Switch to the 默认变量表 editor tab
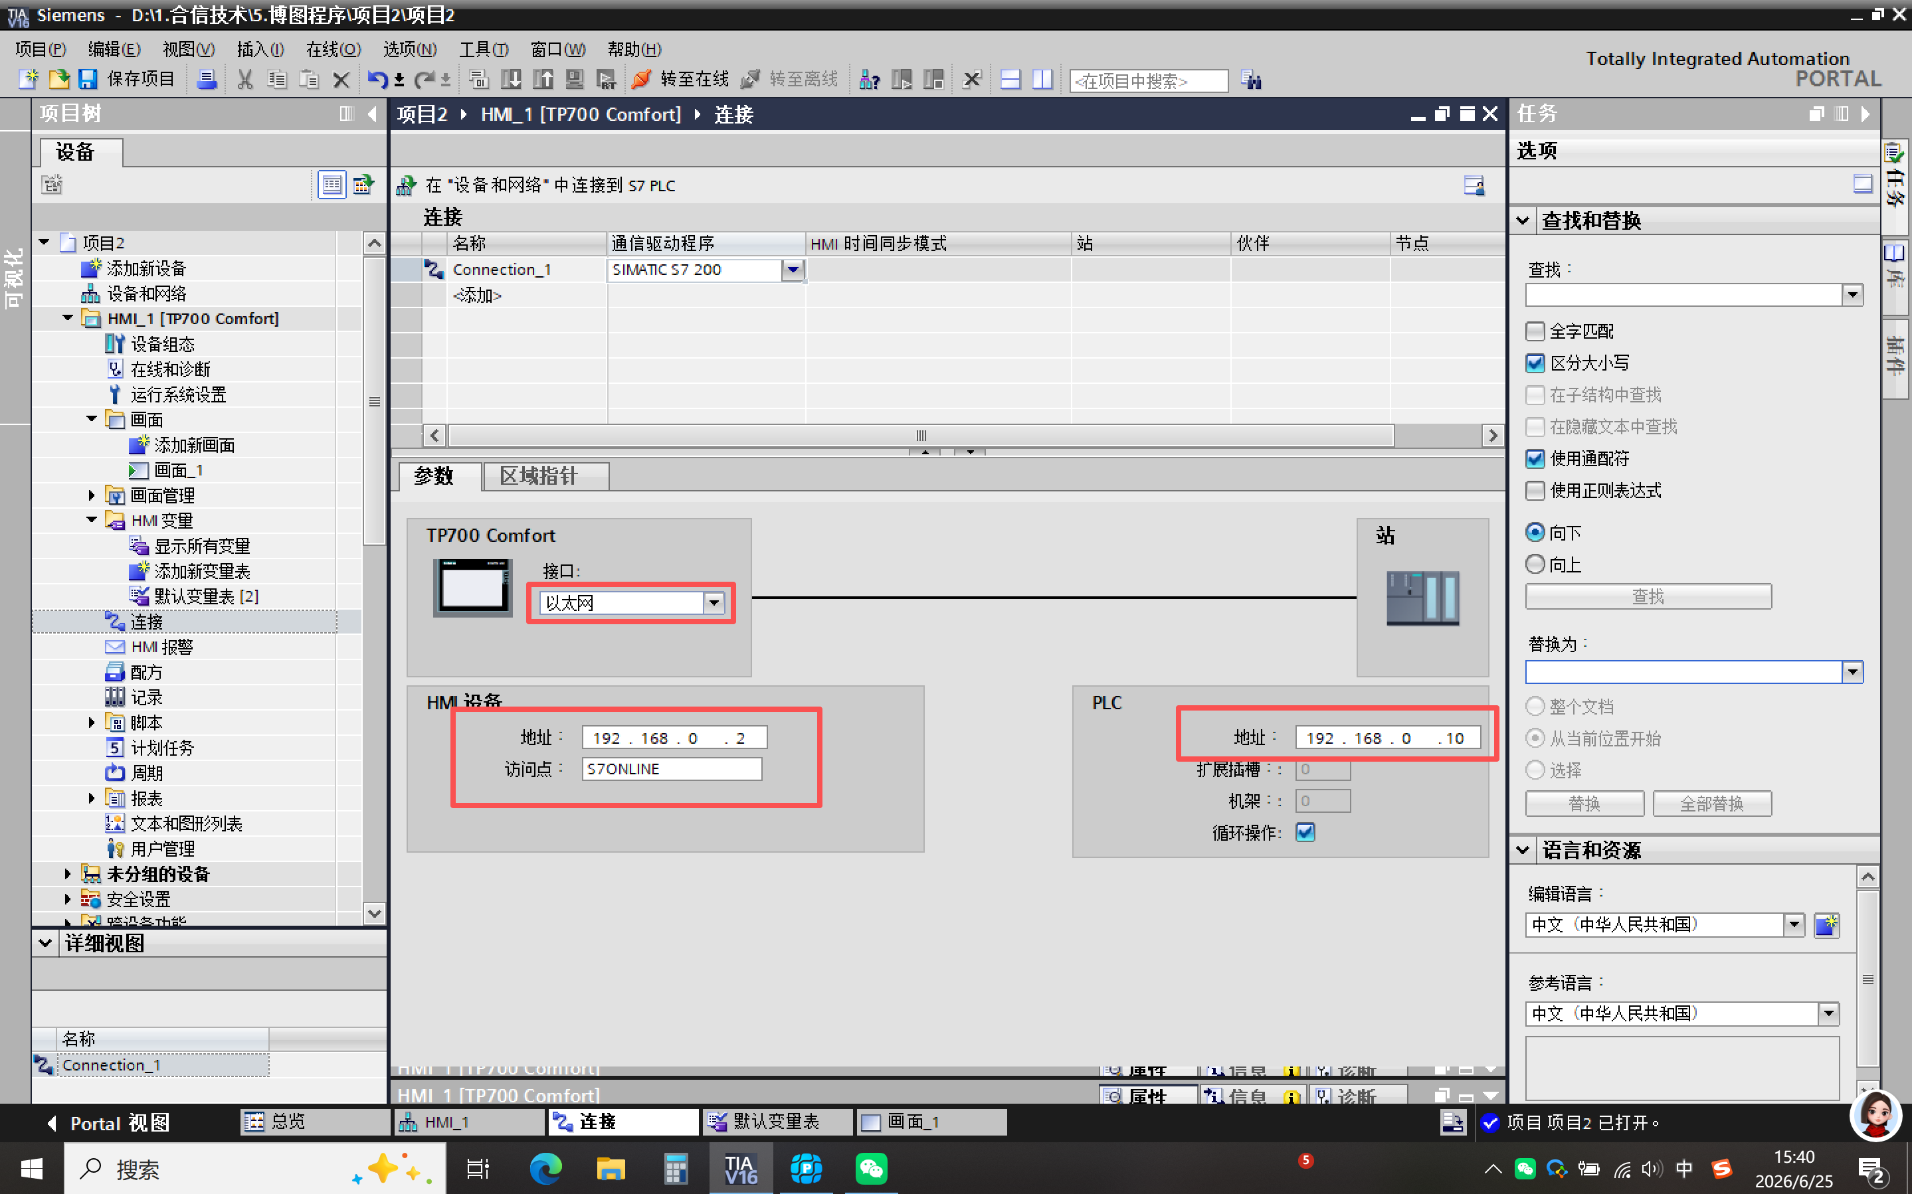Image resolution: width=1912 pixels, height=1194 pixels. [777, 1122]
